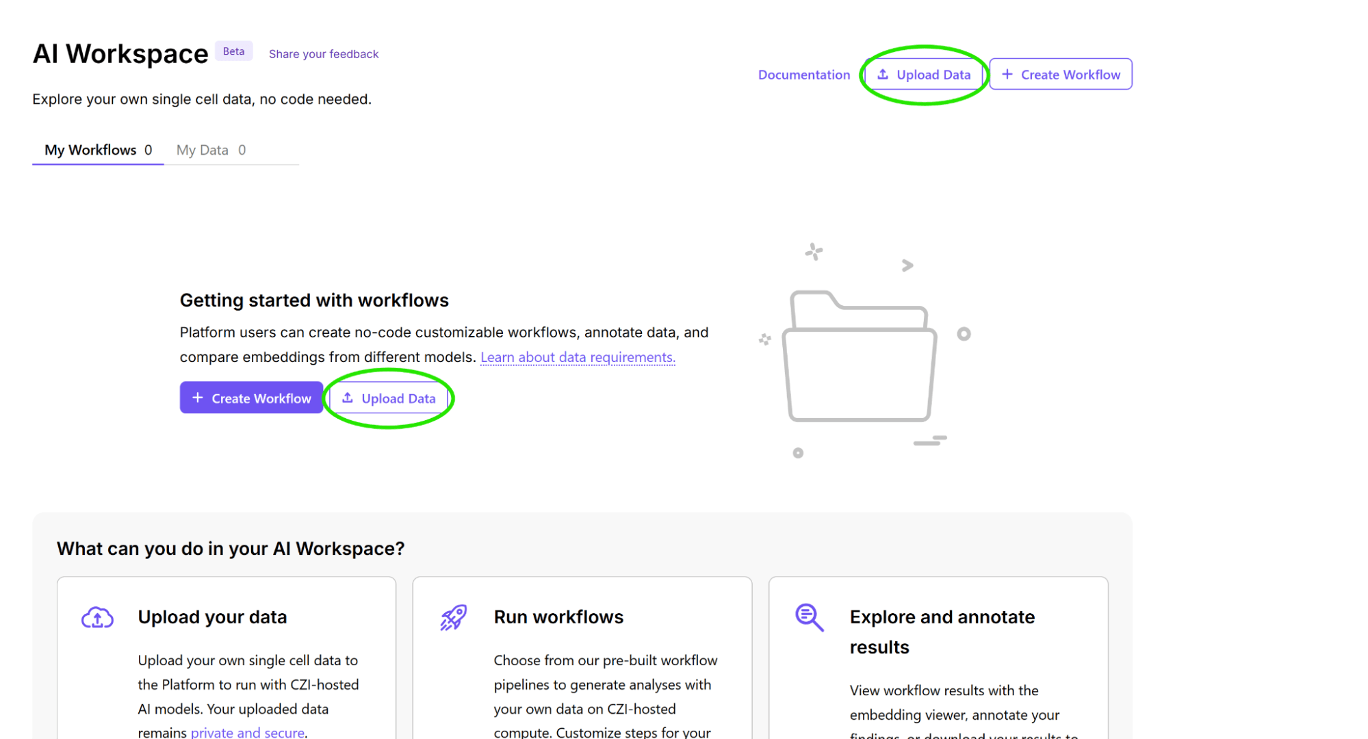
Task: Click the plus icon in the filled Create Workflow button
Action: (x=198, y=398)
